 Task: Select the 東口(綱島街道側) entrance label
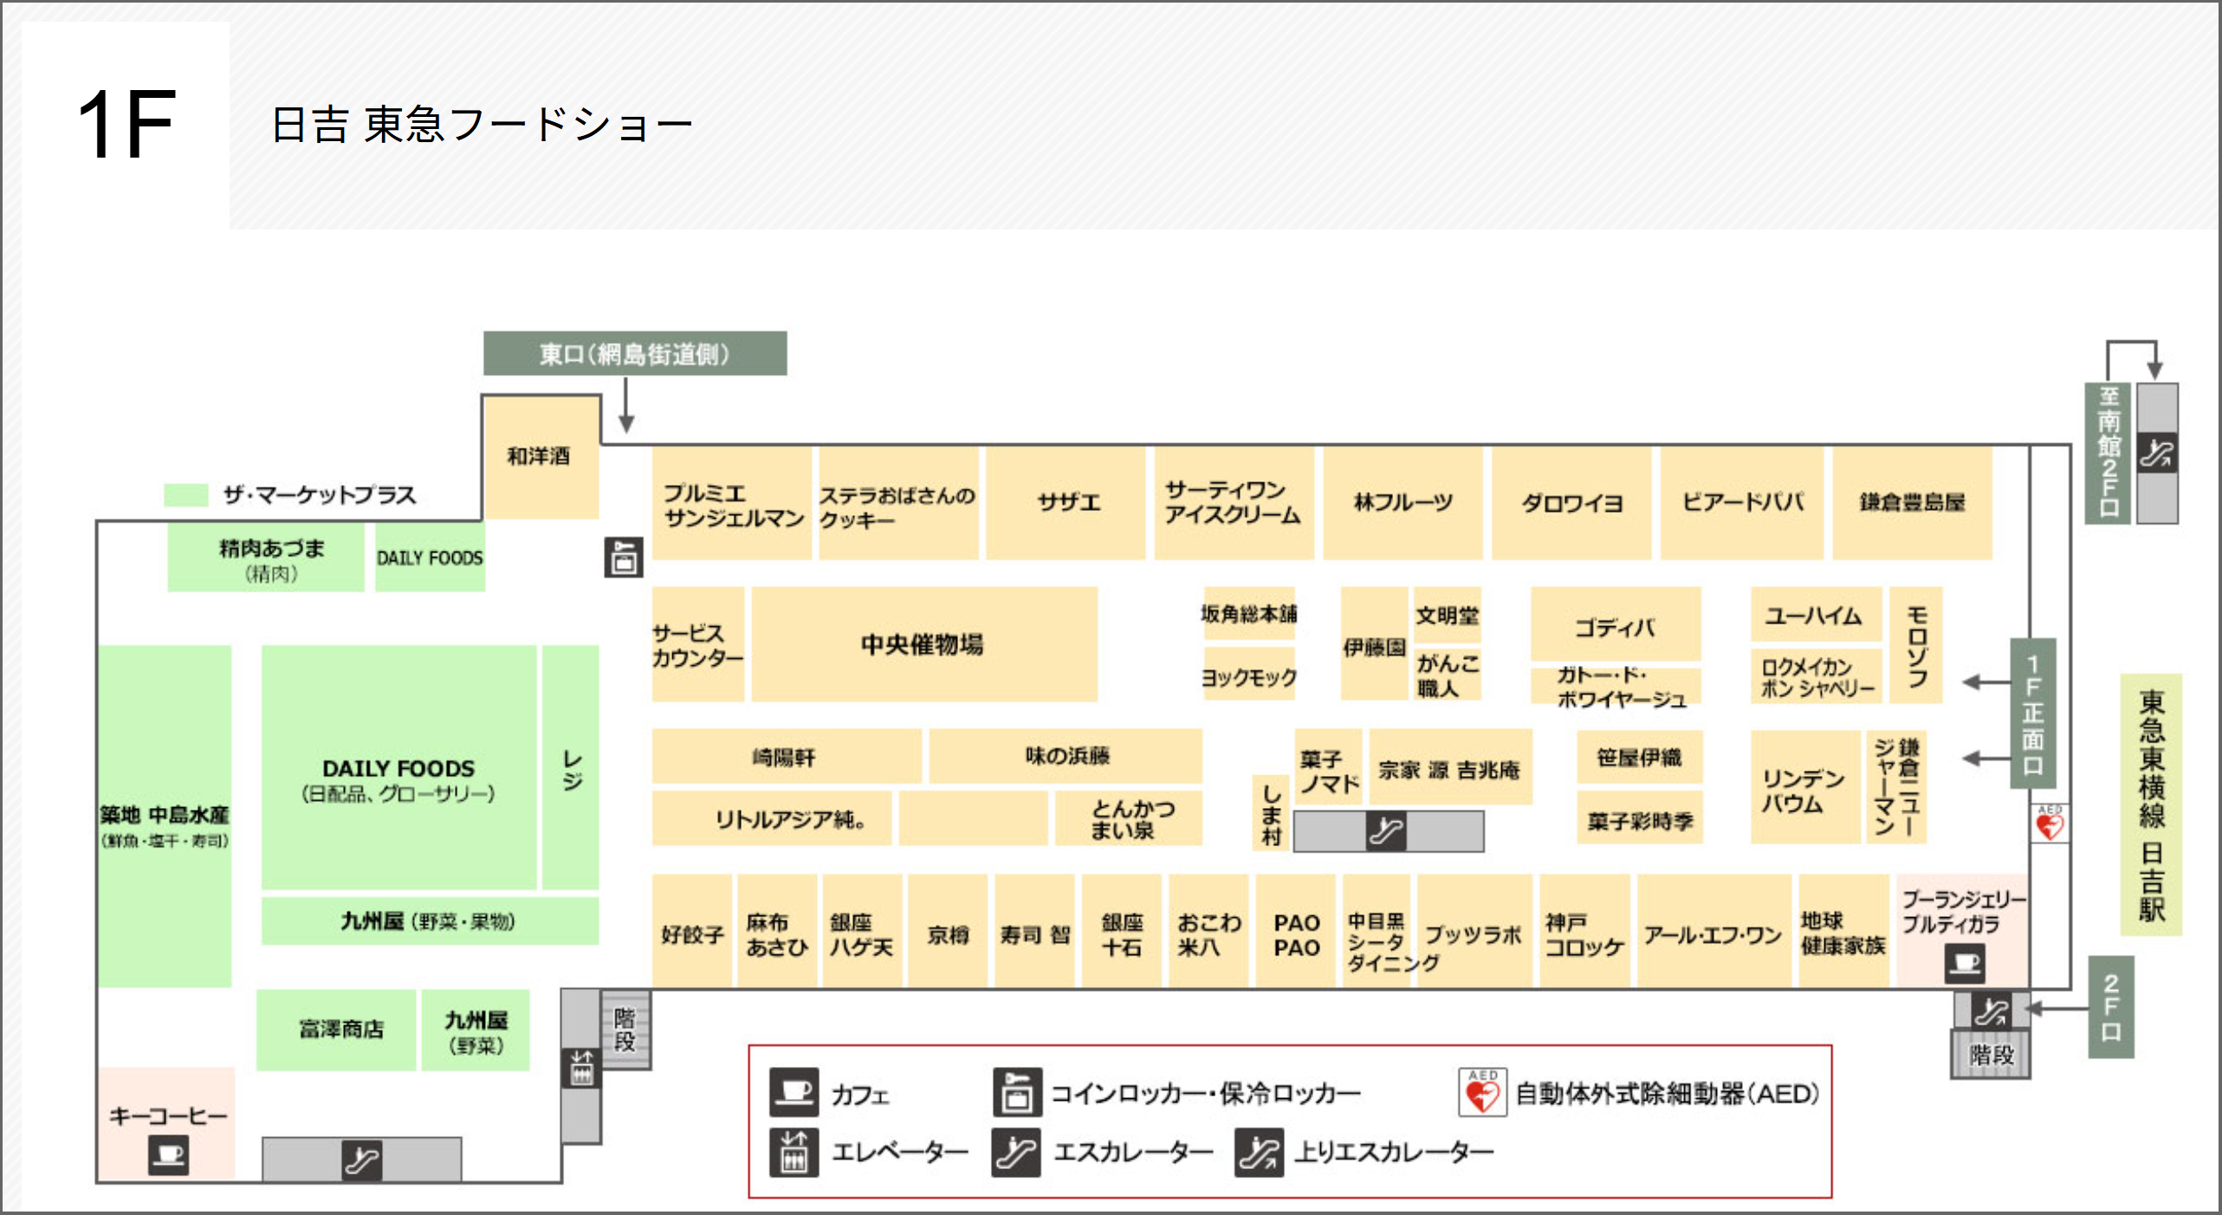pos(635,353)
